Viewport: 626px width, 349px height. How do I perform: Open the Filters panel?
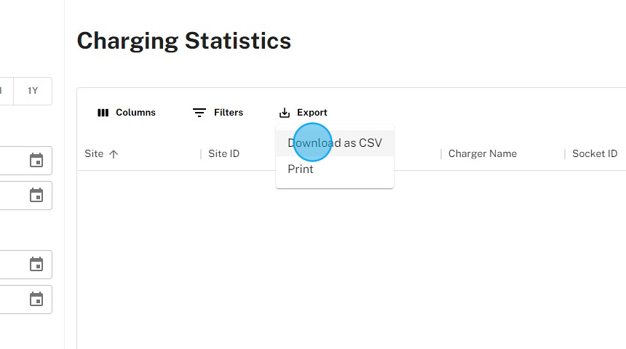[218, 113]
